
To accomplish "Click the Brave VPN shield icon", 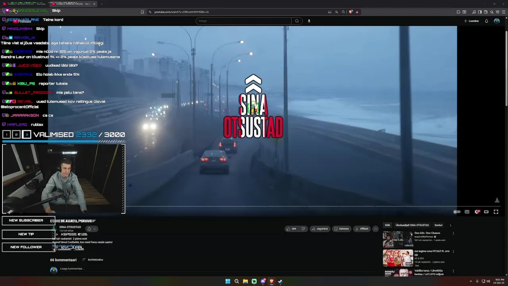I will tap(498, 12).
